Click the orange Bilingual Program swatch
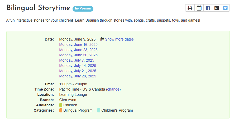234x124 pixels. coord(61,110)
